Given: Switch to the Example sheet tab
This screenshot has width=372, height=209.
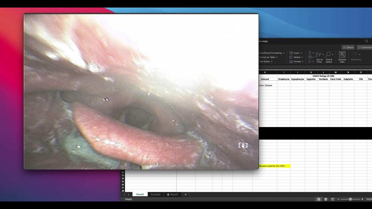Looking at the screenshot, I should [155, 194].
